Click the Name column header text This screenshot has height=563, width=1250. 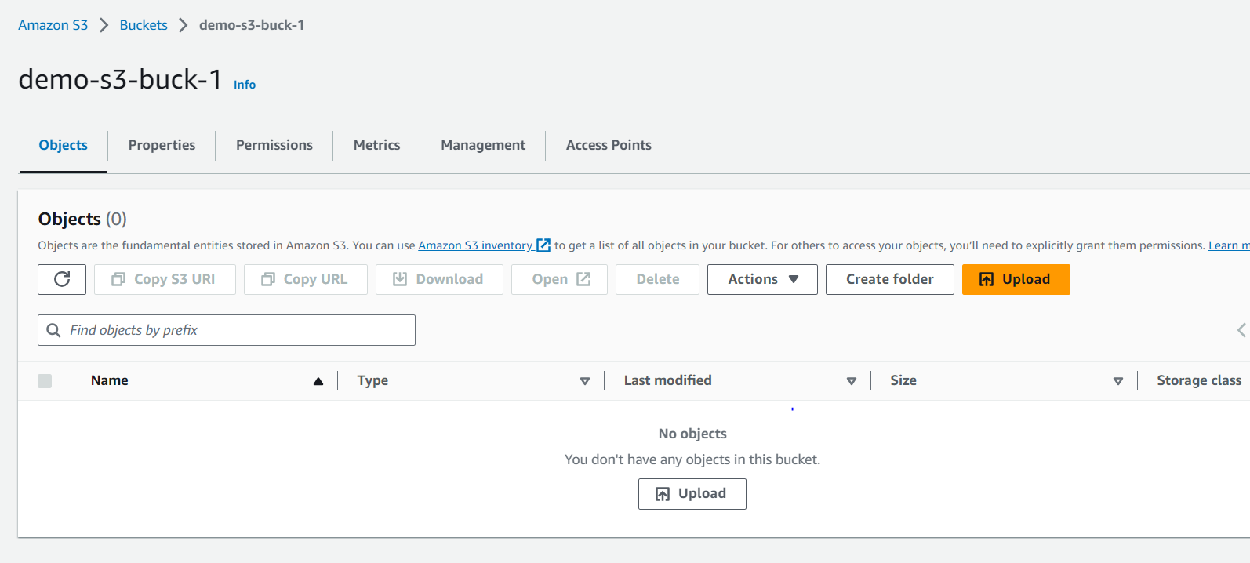pyautogui.click(x=110, y=380)
